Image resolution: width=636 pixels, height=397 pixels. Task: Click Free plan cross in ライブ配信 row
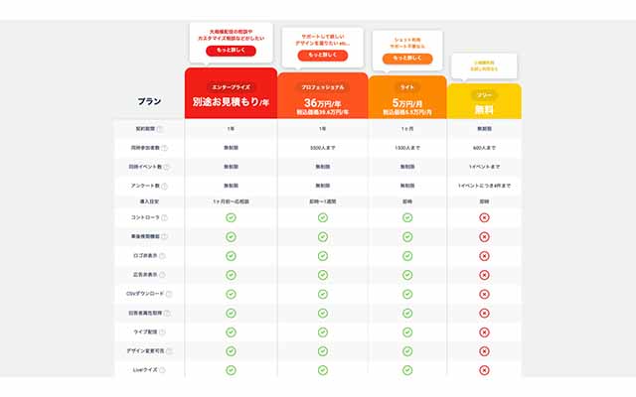point(484,332)
